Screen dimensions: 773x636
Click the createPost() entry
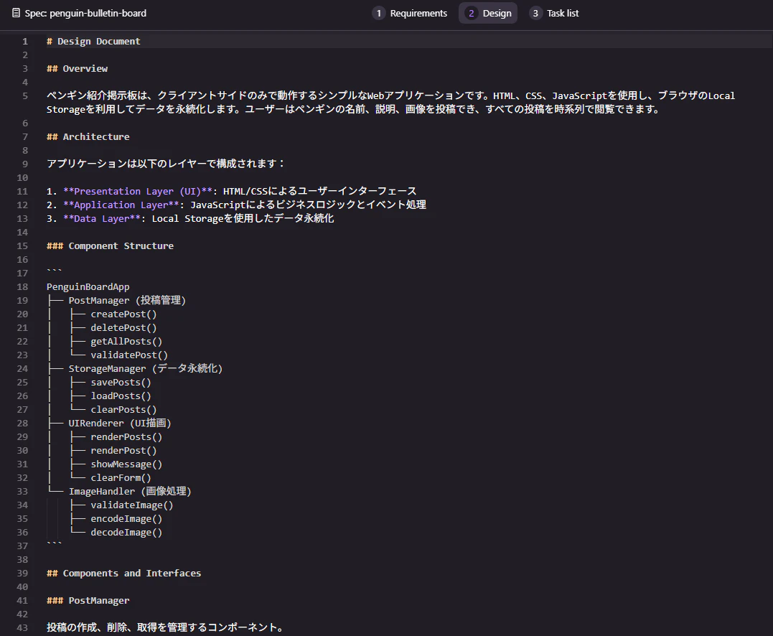123,314
